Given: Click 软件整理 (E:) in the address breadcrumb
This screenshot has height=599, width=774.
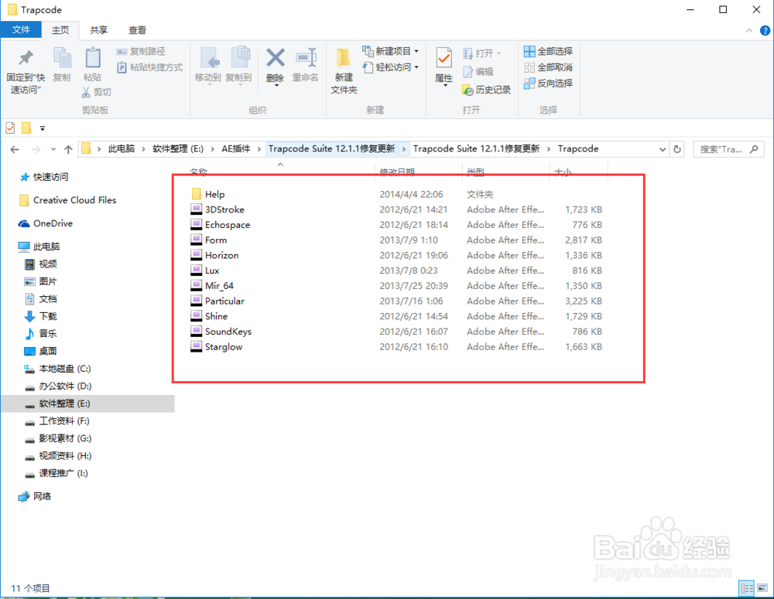Looking at the screenshot, I should pos(178,149).
